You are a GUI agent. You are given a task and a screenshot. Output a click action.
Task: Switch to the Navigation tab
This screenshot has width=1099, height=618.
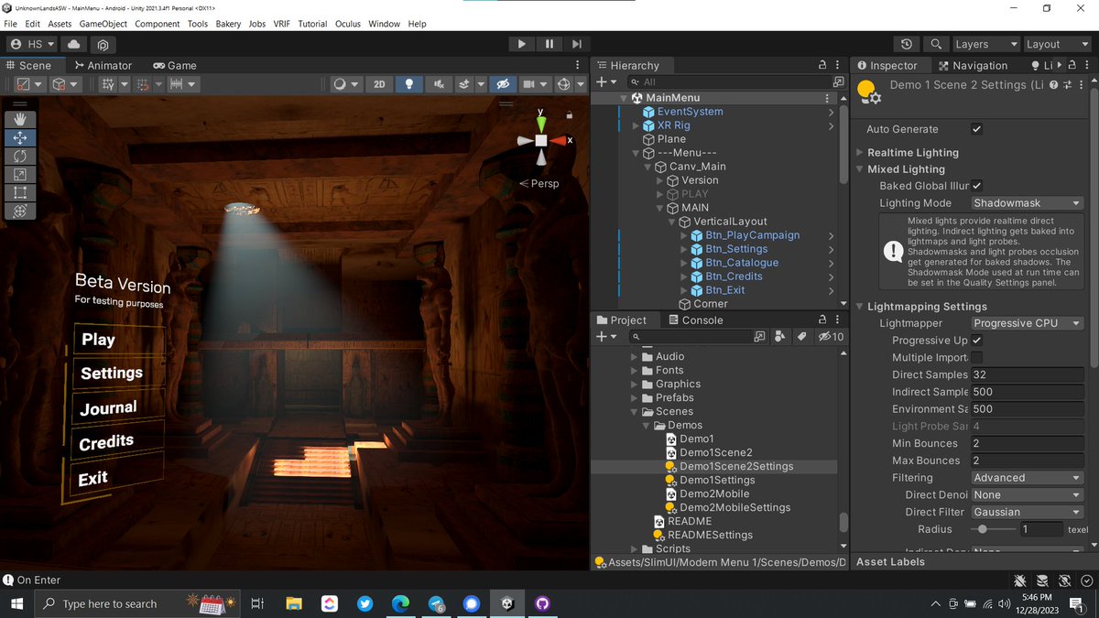click(972, 66)
